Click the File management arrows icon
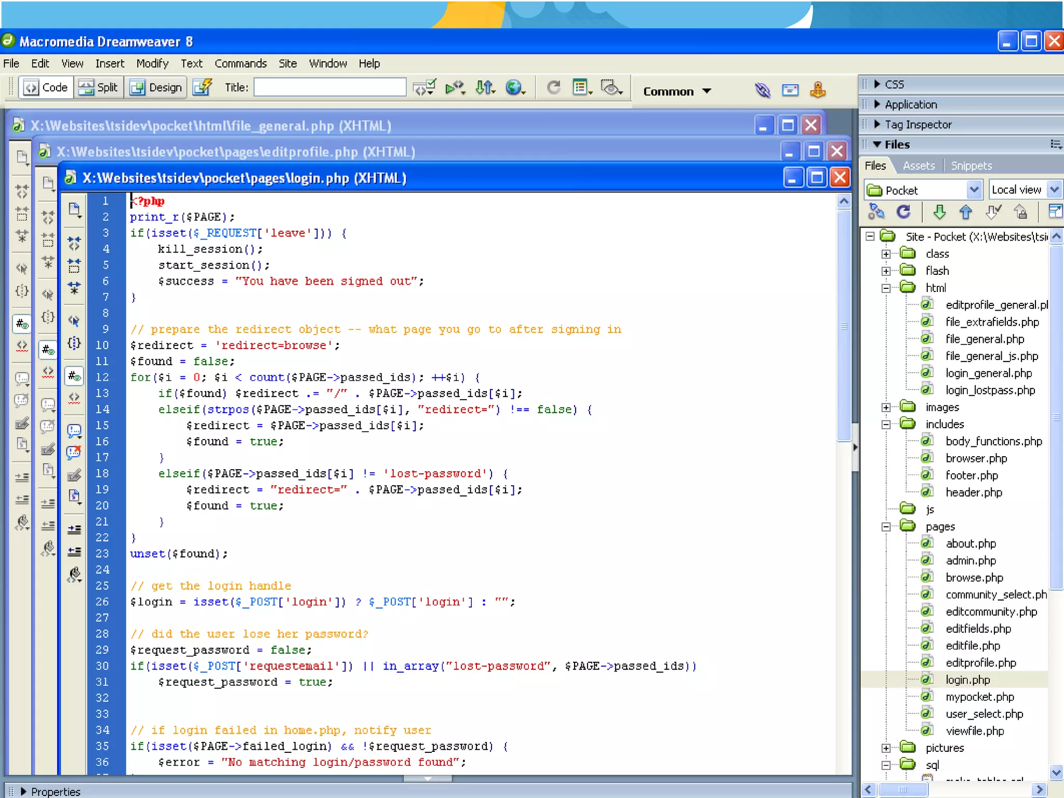The height and width of the screenshot is (798, 1064). (484, 87)
